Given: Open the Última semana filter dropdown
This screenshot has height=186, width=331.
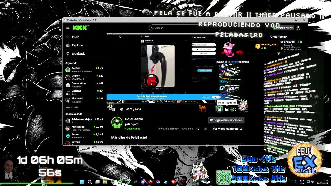Looking at the screenshot, I should point(232,145).
